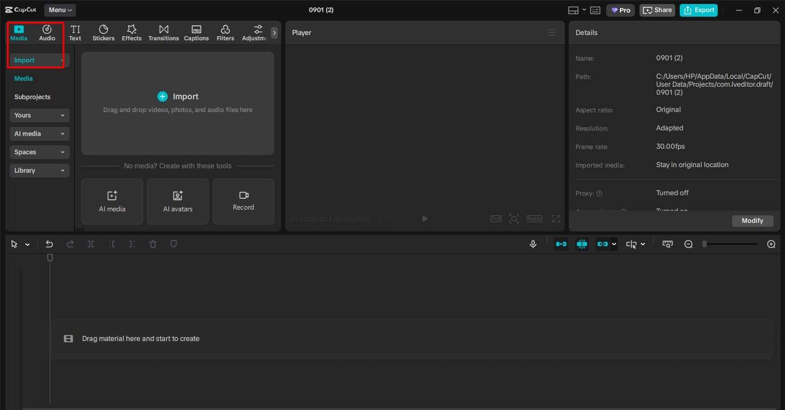Open the pointer tool dropdown
This screenshot has height=410, width=785.
tap(27, 245)
